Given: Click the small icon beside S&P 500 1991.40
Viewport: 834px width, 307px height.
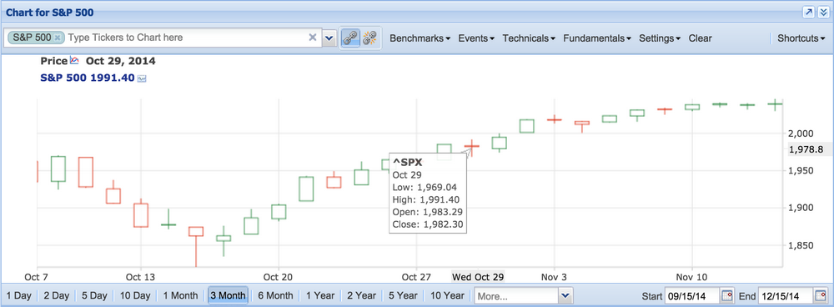Looking at the screenshot, I should (x=142, y=78).
